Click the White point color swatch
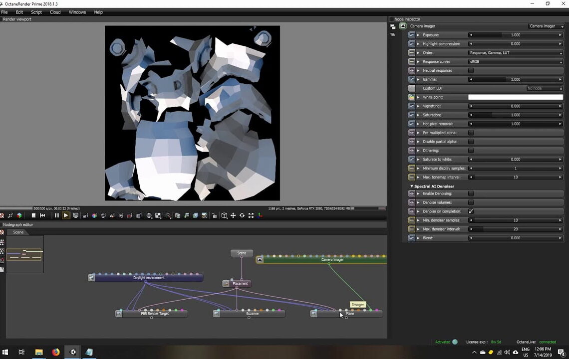569x359 pixels. (x=515, y=97)
